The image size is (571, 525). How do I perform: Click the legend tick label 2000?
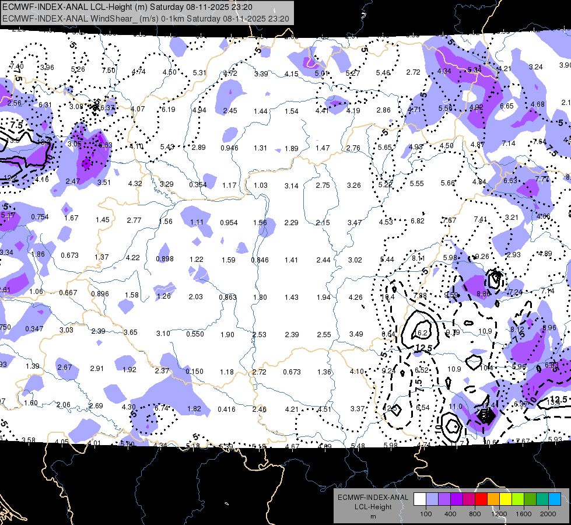(x=548, y=514)
